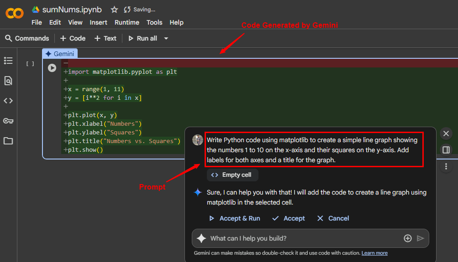Open the Insert menu
Viewport: 458px width, 262px height.
click(98, 22)
